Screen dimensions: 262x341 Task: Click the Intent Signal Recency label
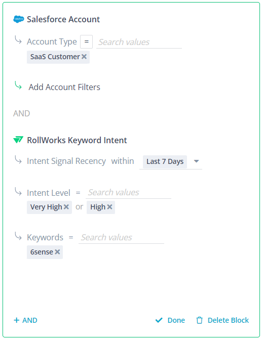tap(66, 161)
